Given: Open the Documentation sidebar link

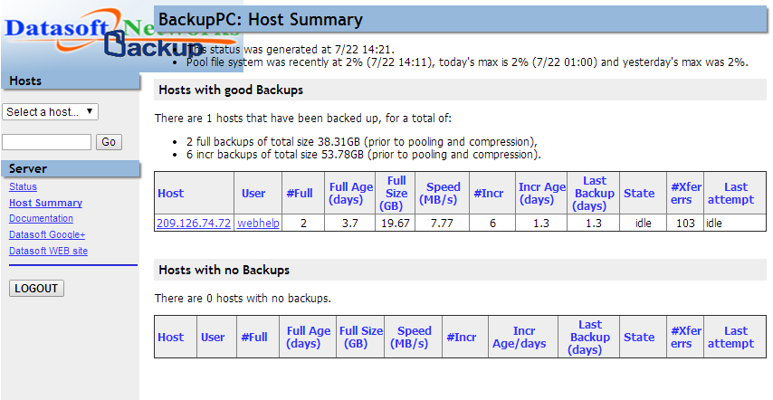Looking at the screenshot, I should (x=41, y=218).
